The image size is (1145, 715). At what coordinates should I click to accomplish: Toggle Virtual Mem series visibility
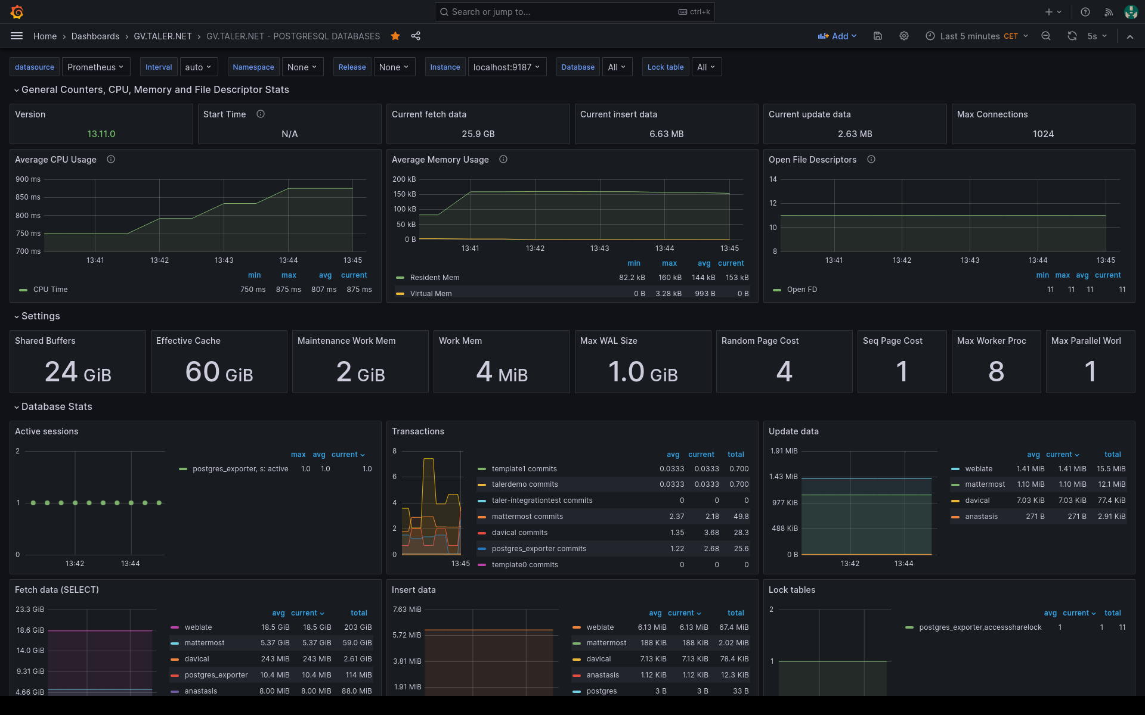click(x=431, y=294)
